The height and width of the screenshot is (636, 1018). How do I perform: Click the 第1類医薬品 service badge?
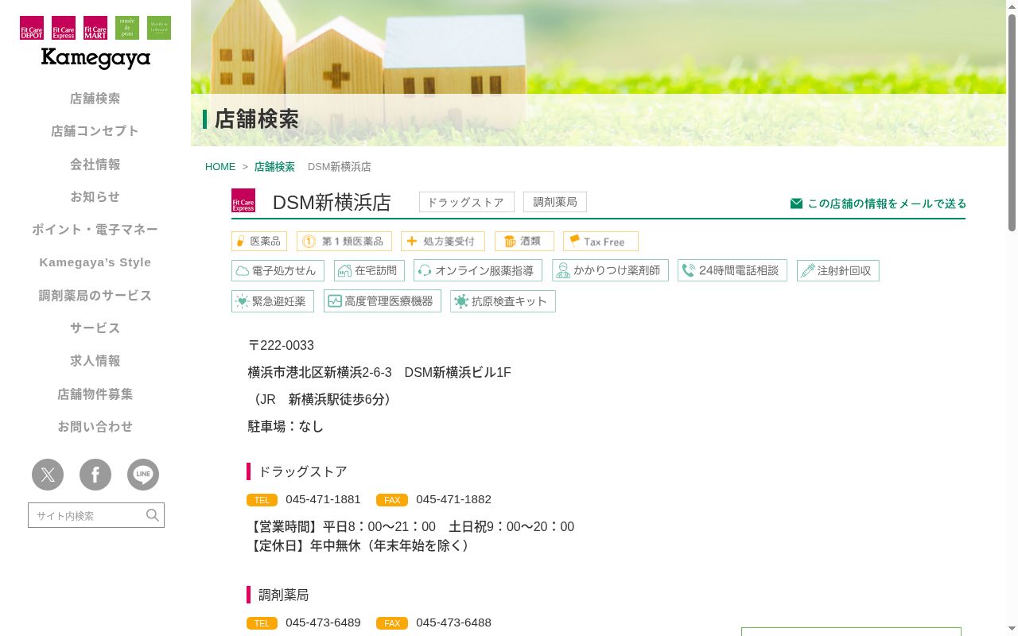point(344,242)
